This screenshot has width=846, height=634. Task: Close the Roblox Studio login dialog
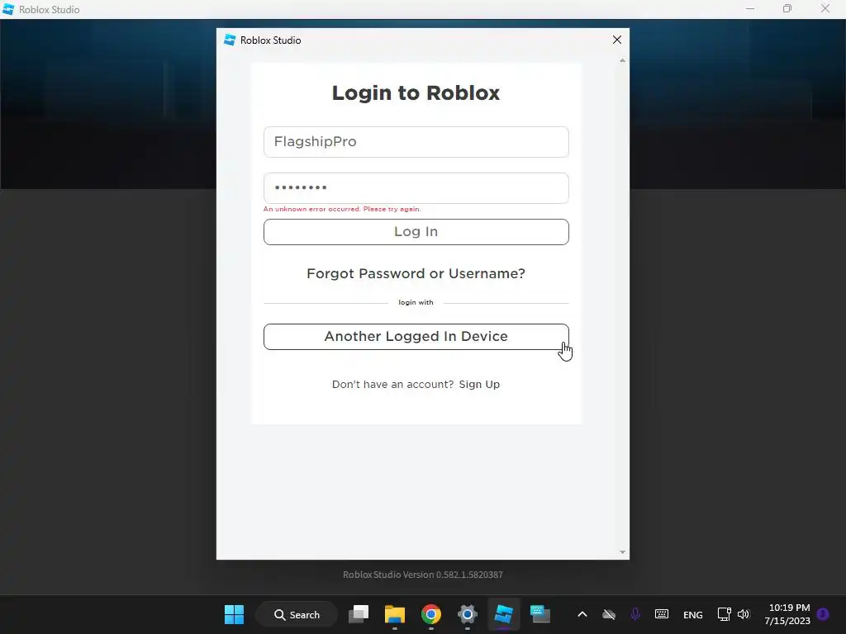point(616,40)
